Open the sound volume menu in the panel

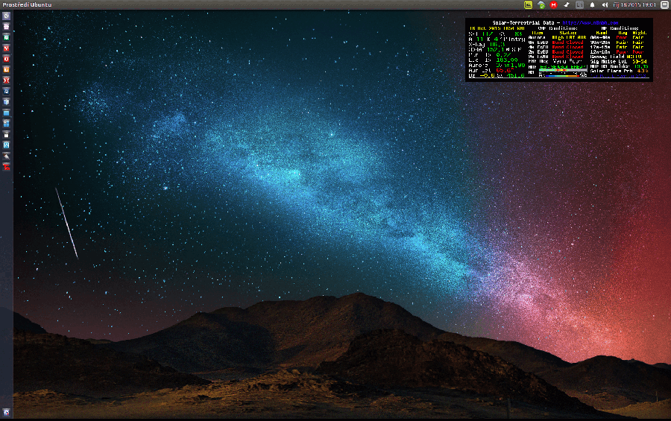tap(604, 4)
